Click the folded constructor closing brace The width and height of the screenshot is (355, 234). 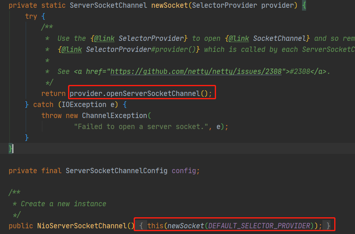pyautogui.click(x=328, y=226)
